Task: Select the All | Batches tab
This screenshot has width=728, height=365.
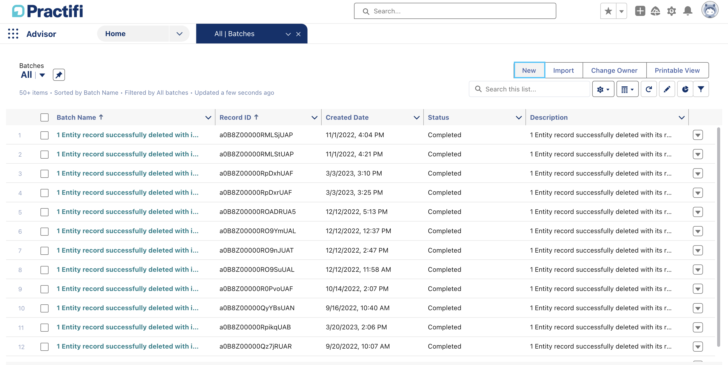Action: (x=234, y=34)
